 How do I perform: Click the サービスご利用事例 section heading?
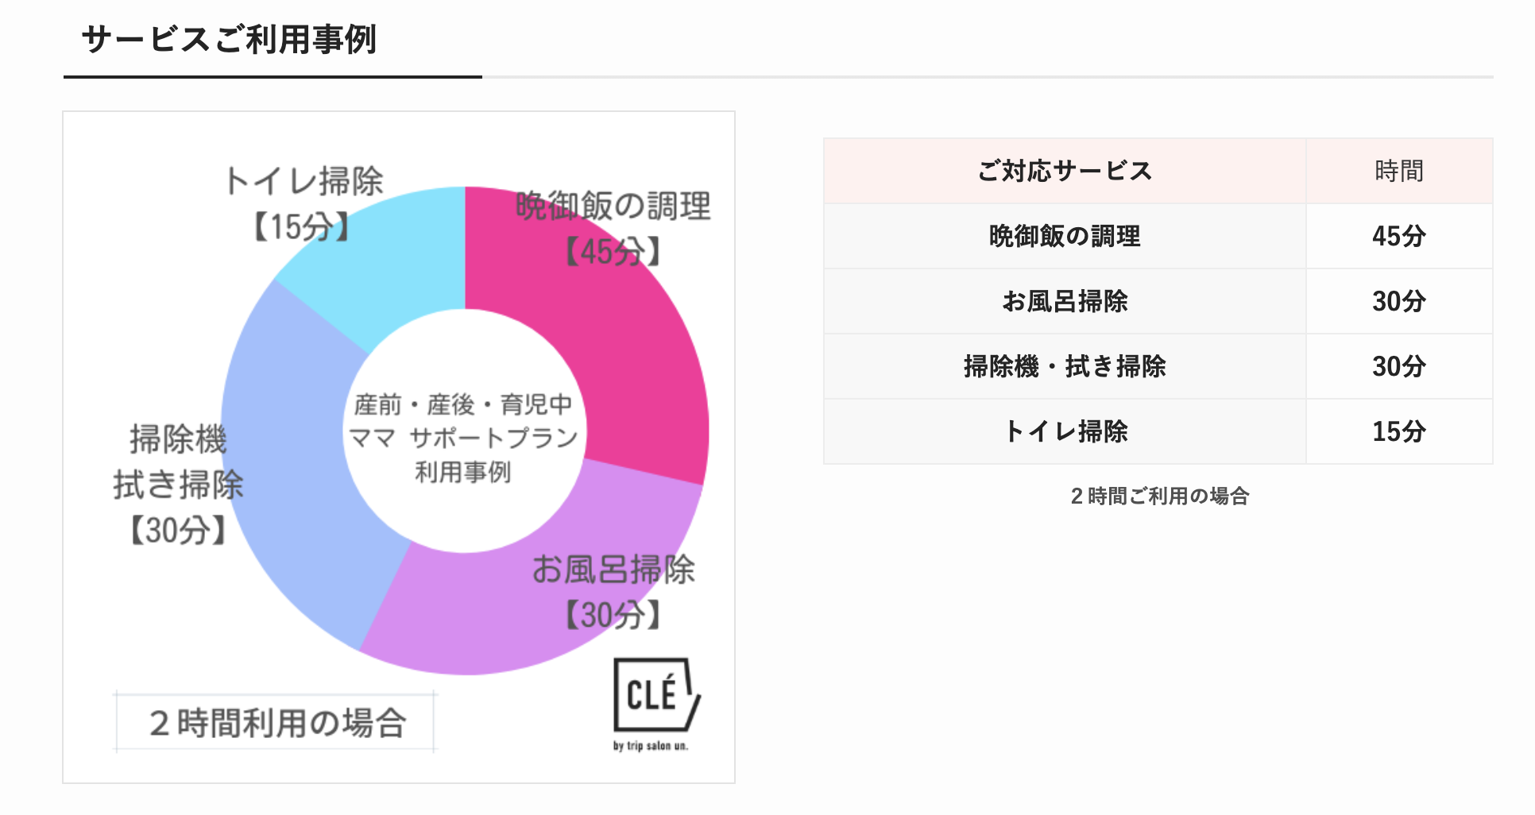click(x=229, y=40)
